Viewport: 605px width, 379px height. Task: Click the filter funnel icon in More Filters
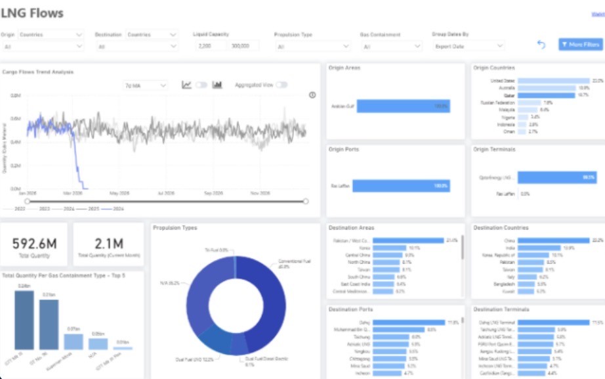click(564, 44)
